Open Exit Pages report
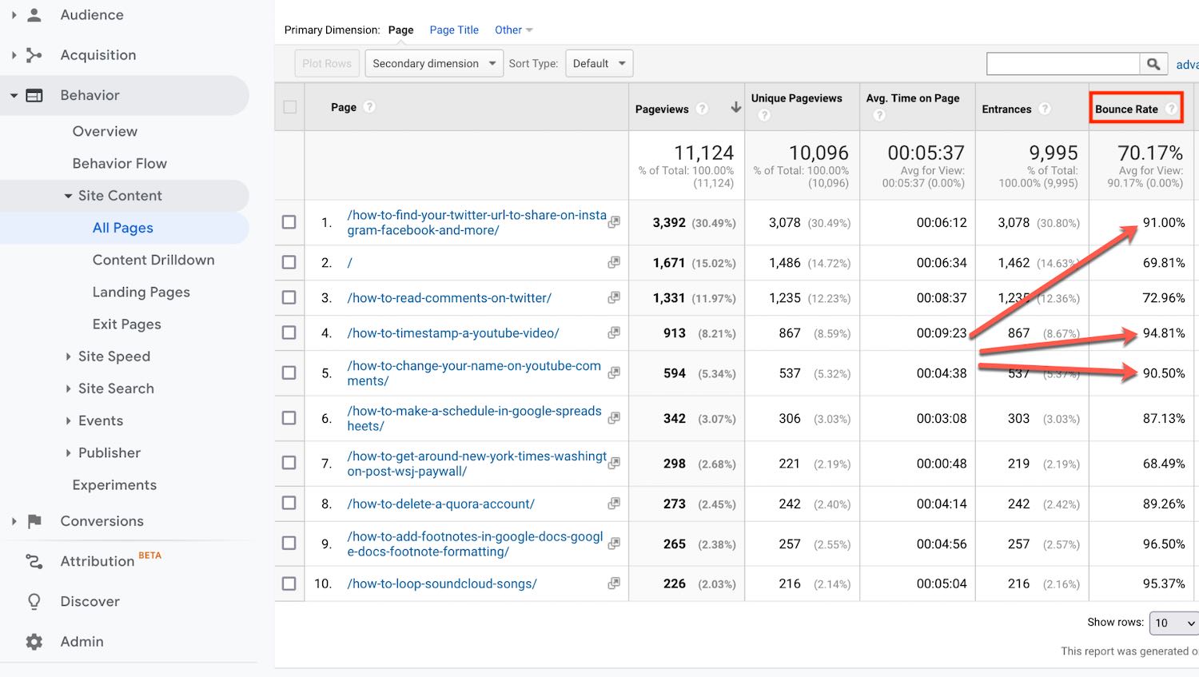 tap(127, 324)
